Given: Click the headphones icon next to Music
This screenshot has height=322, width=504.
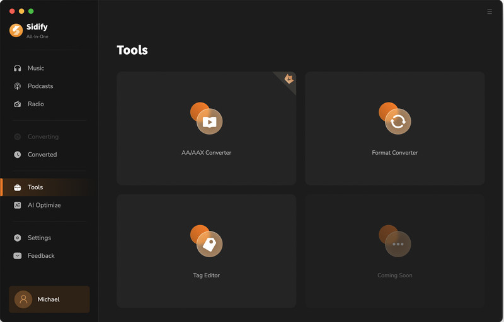Looking at the screenshot, I should coord(18,68).
